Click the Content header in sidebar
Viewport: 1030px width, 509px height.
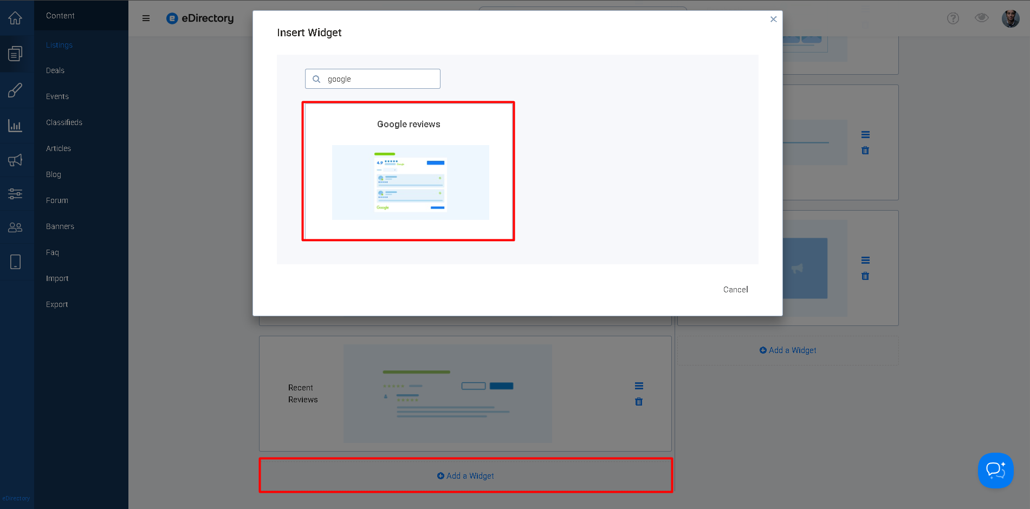pos(60,16)
